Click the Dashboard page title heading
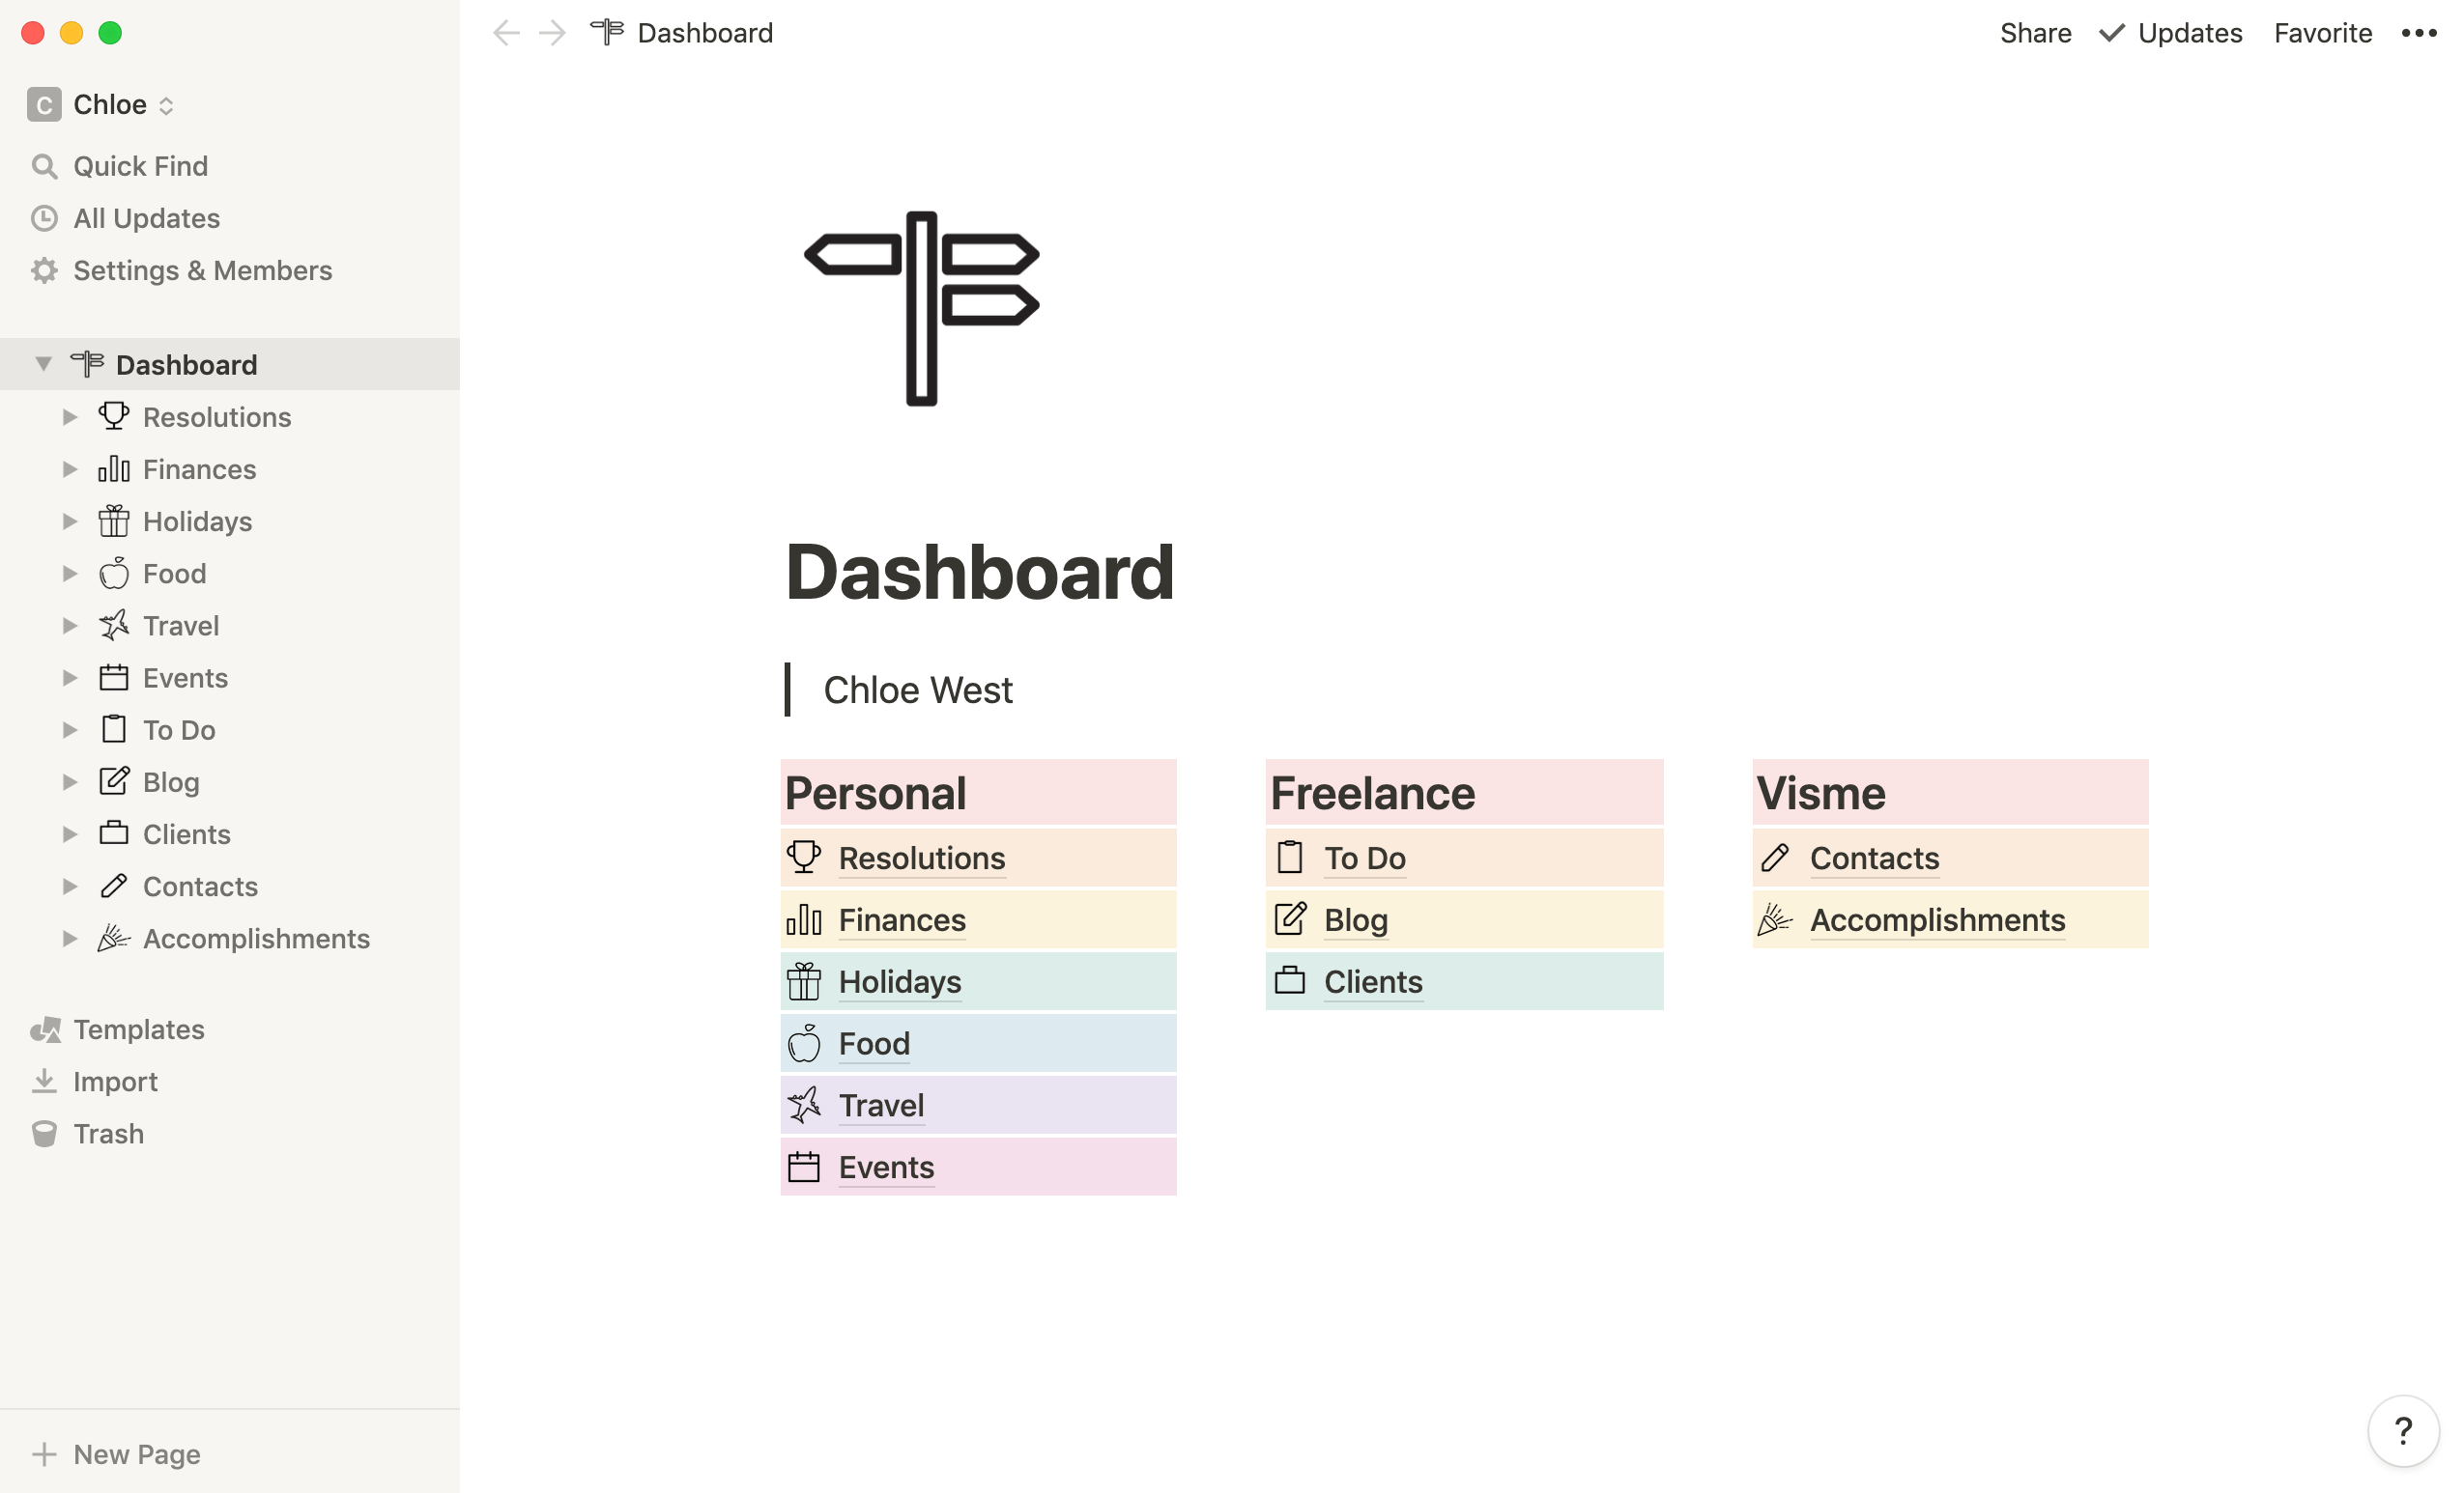 point(979,572)
